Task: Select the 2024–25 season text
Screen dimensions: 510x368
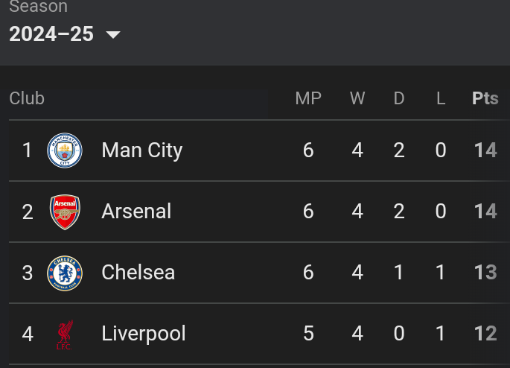Action: click(x=51, y=34)
